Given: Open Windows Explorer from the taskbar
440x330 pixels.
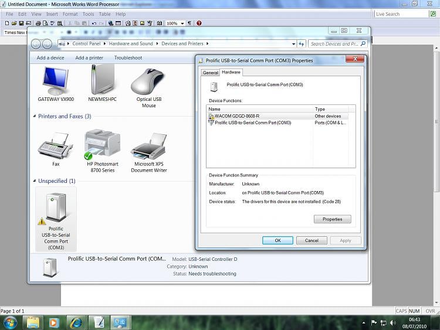Looking at the screenshot, I should pos(33,322).
